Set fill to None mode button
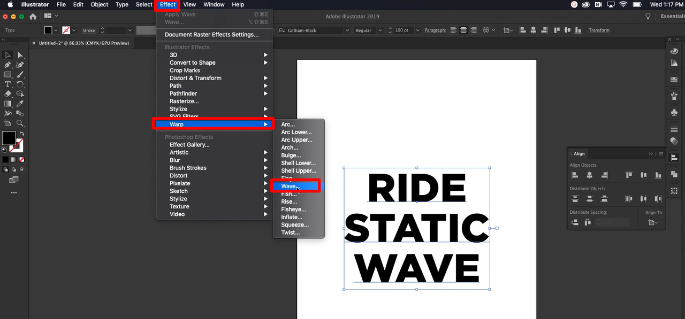 pyautogui.click(x=21, y=160)
